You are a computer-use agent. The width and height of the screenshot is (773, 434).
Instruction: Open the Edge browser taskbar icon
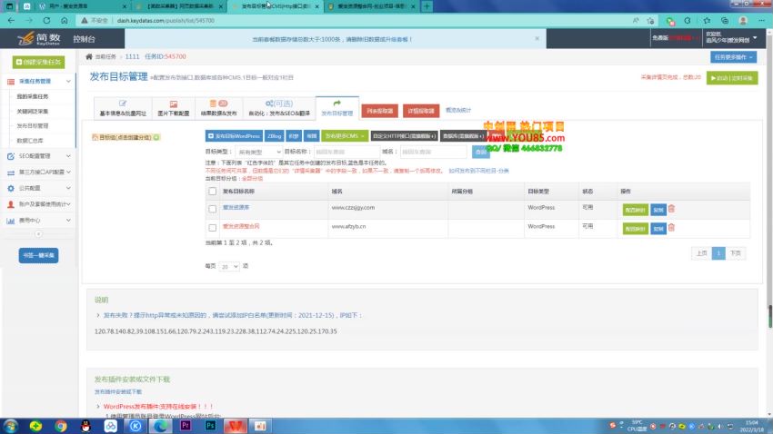pyautogui.click(x=161, y=426)
